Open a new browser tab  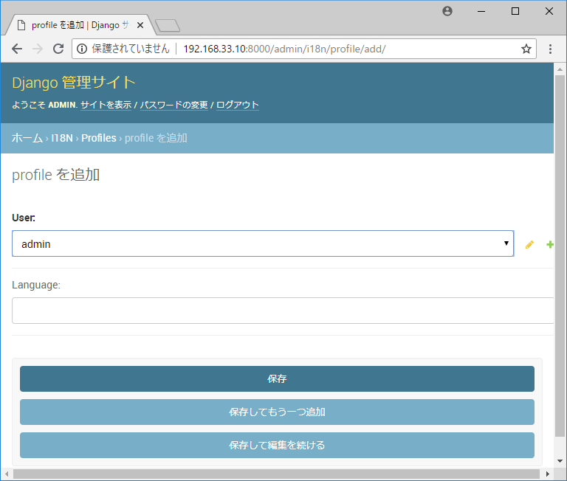coord(168,26)
